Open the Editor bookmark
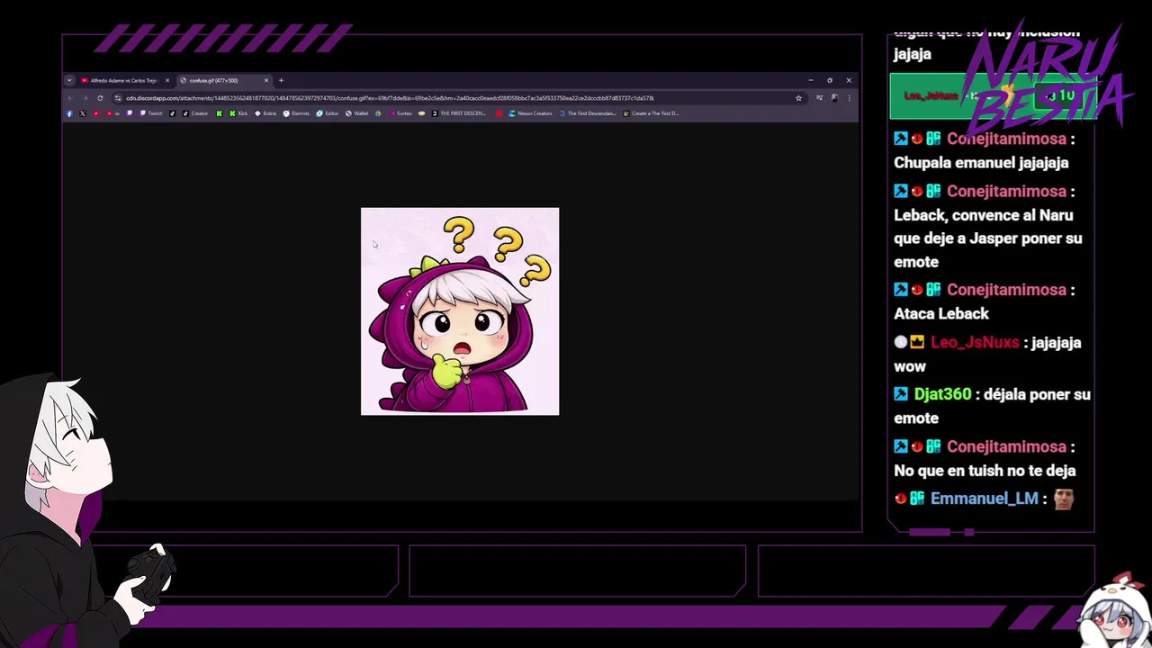Image resolution: width=1152 pixels, height=648 pixels. [327, 113]
